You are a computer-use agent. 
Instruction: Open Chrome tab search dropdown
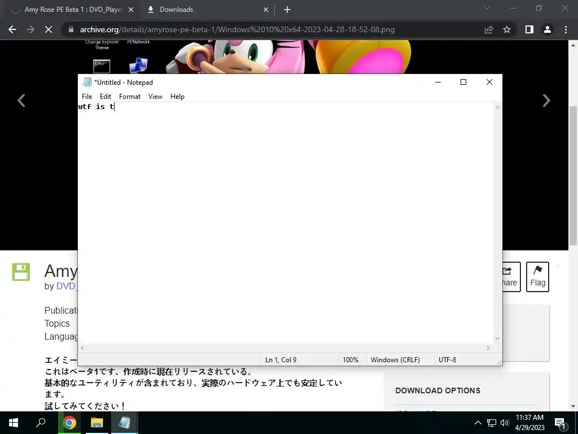[487, 8]
